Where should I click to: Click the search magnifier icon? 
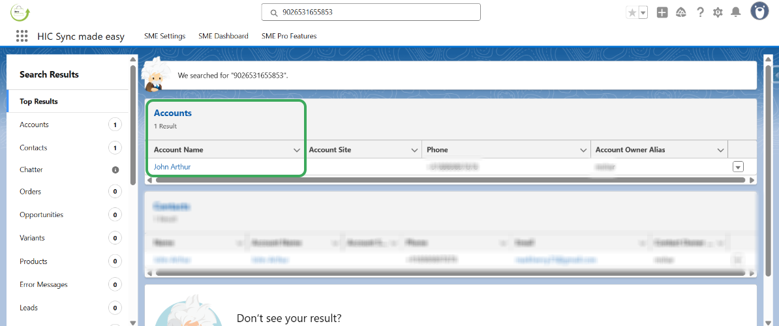coord(273,13)
